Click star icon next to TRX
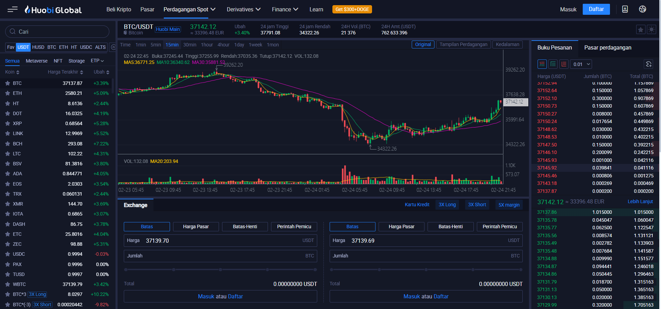Screen dimensions: 661x309 [7, 194]
